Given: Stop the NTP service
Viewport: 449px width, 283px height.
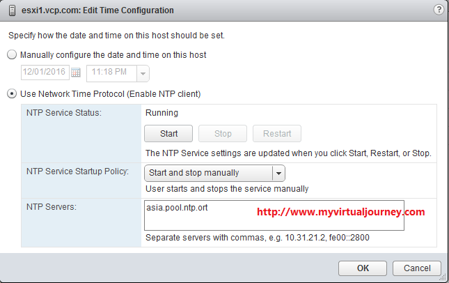Looking at the screenshot, I should [223, 133].
